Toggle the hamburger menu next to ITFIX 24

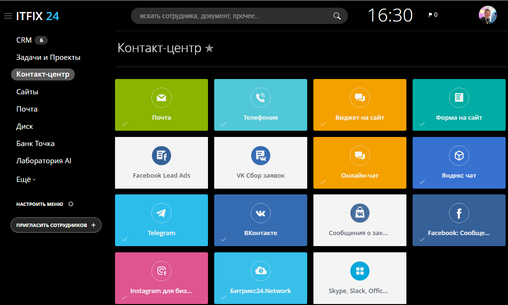(x=8, y=16)
